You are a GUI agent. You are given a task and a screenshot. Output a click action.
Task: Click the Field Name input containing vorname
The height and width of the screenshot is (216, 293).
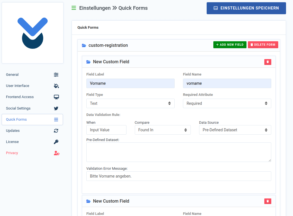[227, 83]
